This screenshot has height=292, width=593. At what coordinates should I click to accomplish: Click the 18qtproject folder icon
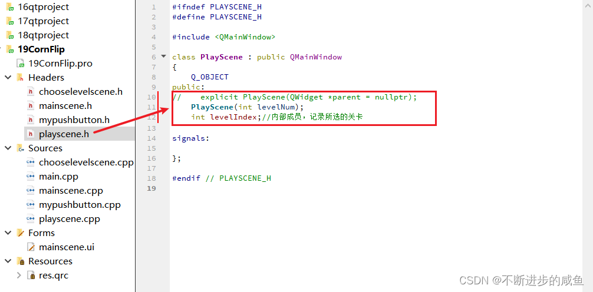[x=10, y=35]
